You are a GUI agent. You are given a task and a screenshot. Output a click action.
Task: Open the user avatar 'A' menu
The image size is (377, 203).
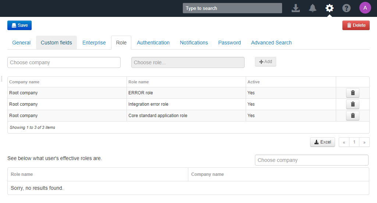pos(365,8)
